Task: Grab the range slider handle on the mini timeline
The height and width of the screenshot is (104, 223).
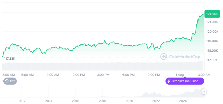Action: pos(204,91)
